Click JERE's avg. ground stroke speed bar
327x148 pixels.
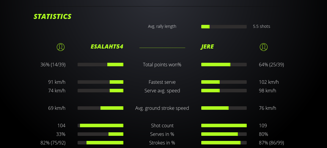click(x=224, y=108)
